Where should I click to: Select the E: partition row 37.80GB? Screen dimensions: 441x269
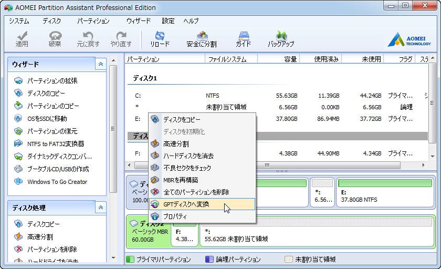(x=277, y=119)
